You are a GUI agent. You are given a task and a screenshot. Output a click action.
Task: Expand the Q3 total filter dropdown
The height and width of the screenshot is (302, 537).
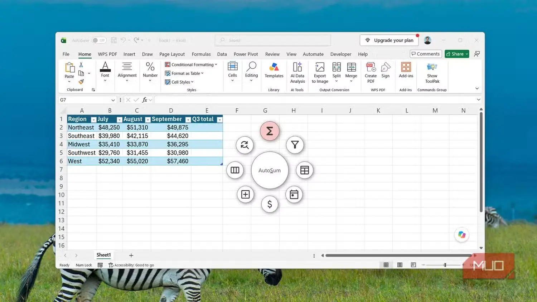(x=220, y=120)
